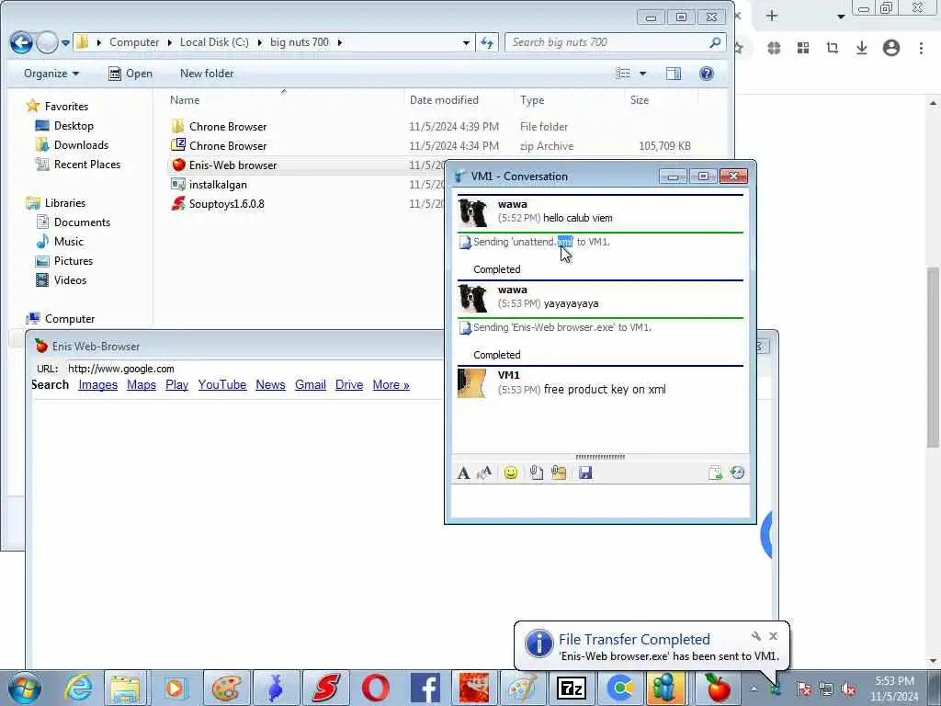Image resolution: width=941 pixels, height=706 pixels.
Task: Select Computer in navigation pane
Action: [x=61, y=319]
